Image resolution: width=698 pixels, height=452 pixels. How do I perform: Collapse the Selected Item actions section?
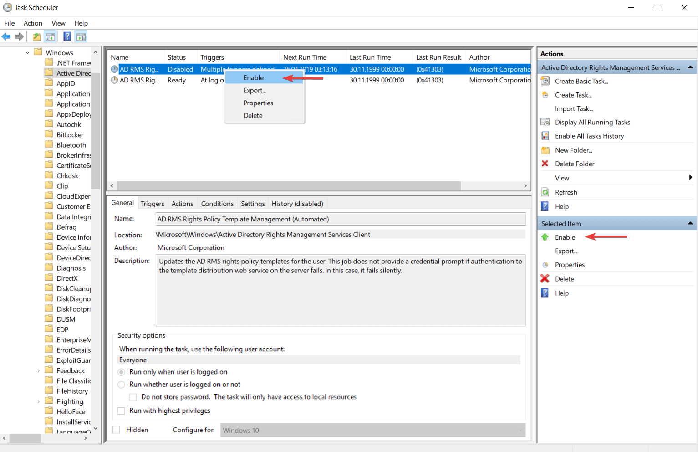point(690,223)
